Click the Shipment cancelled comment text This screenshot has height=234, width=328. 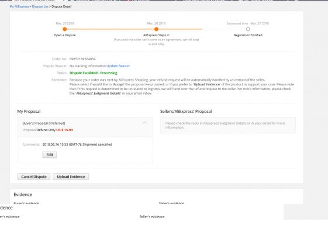[97, 144]
